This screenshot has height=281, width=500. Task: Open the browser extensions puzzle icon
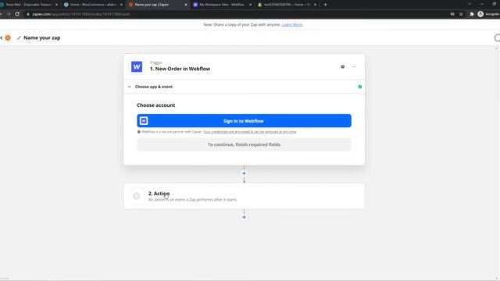coord(472,14)
